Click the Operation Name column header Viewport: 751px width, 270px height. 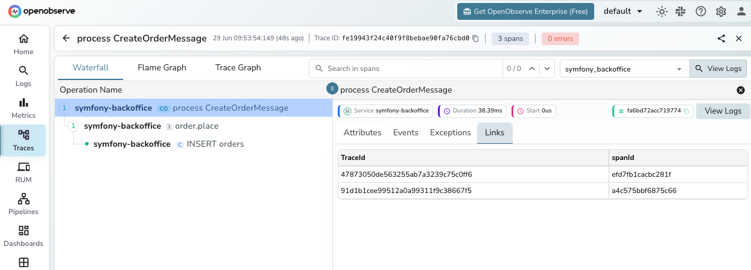coord(91,90)
